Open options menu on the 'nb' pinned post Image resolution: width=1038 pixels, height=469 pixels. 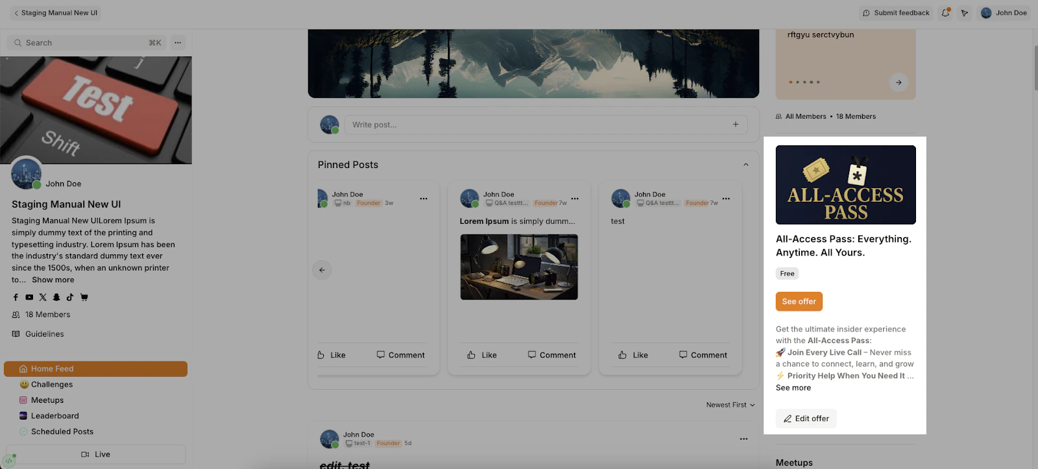point(424,198)
